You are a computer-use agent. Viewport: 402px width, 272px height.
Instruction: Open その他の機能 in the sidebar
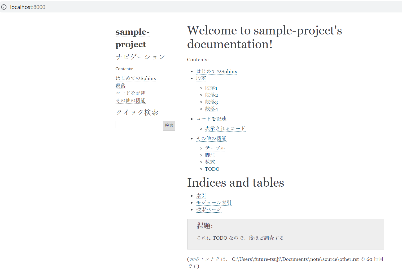[130, 100]
